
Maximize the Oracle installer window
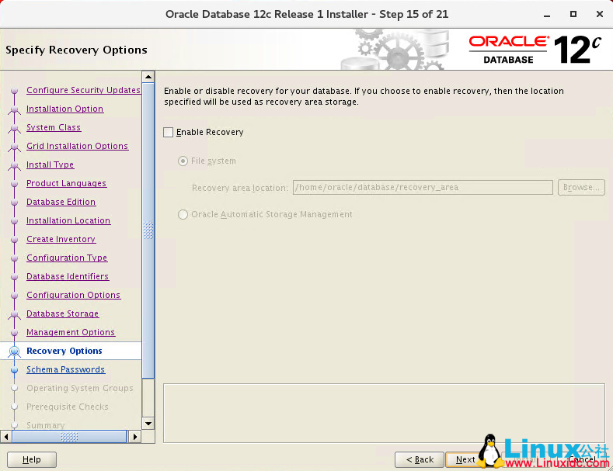coord(573,15)
